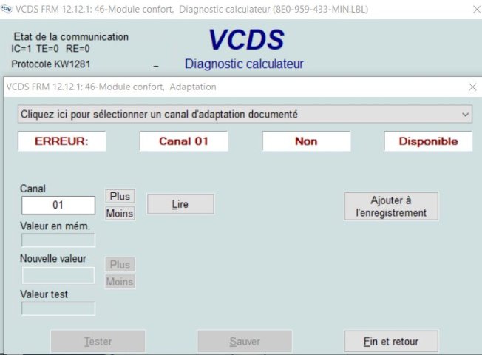Screen dimensions: 482x355
Task: Click the Nouvelle valeur input field
Action: point(58,275)
